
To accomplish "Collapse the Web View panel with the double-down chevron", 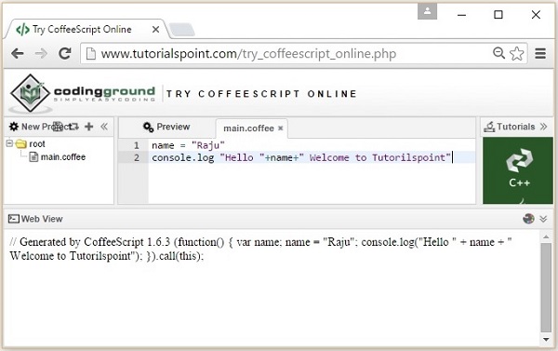I will click(x=543, y=219).
